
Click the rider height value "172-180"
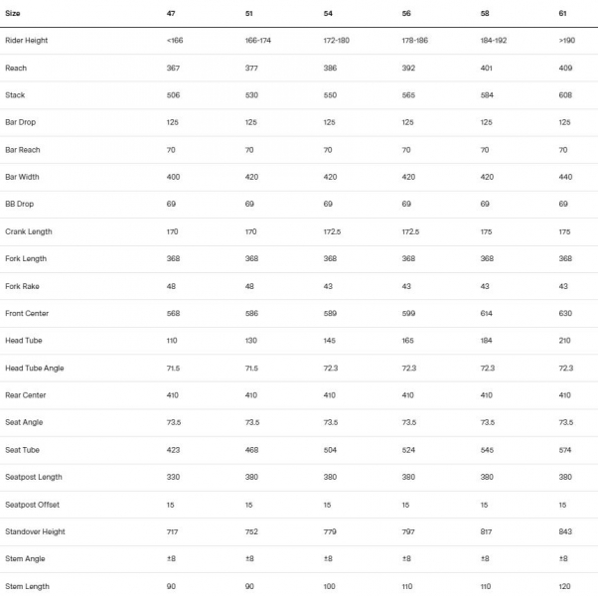point(338,41)
